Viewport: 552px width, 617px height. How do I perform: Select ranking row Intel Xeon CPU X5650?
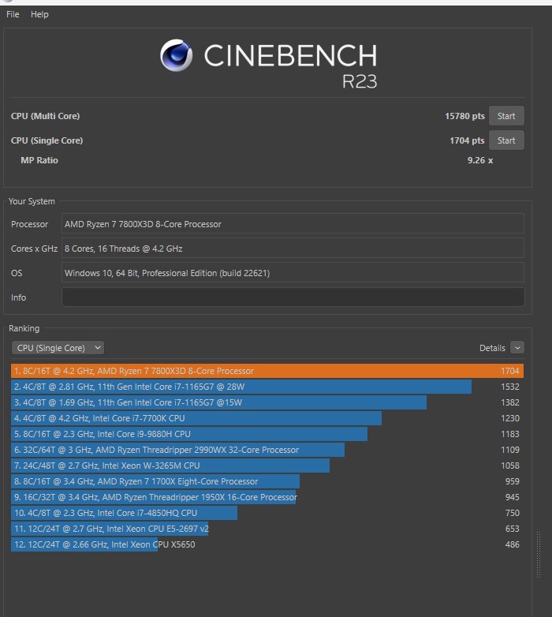pos(267,544)
